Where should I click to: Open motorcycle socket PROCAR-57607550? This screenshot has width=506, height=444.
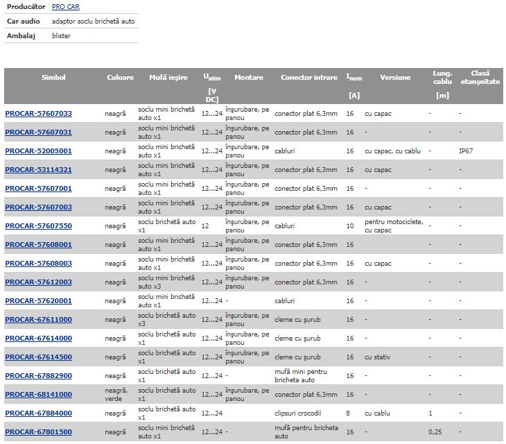(x=38, y=225)
